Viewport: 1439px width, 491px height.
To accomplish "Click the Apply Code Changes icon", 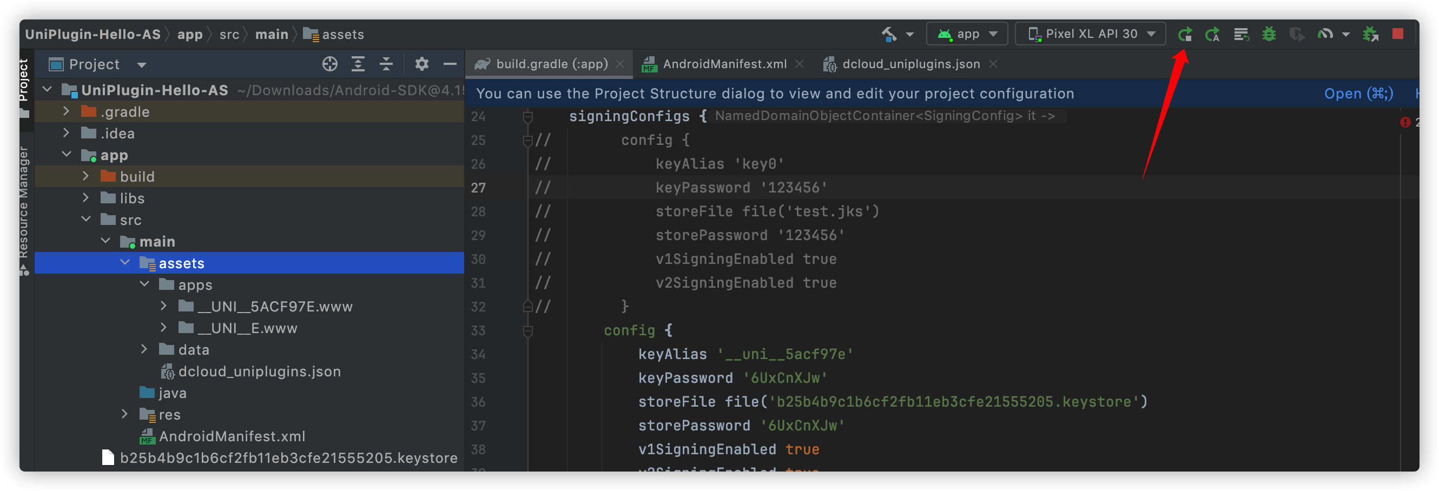I will (x=1240, y=34).
